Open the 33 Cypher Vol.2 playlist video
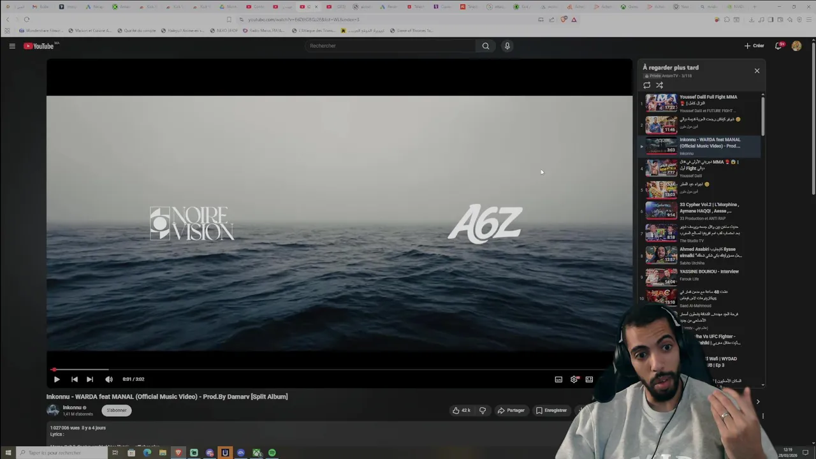816x459 pixels. coord(700,211)
